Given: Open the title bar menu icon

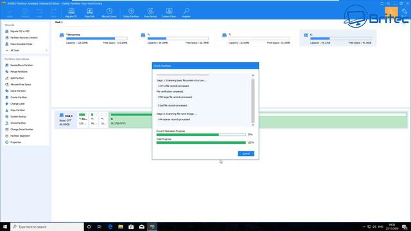Looking at the screenshot, I should pyautogui.click(x=388, y=3).
